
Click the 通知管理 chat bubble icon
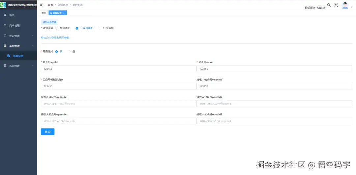[x=5, y=46]
